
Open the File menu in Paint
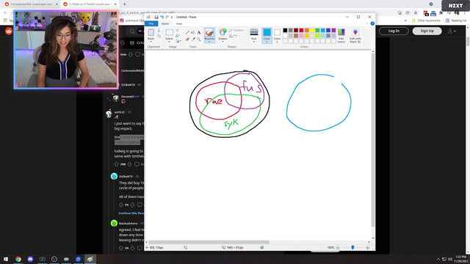(151, 23)
